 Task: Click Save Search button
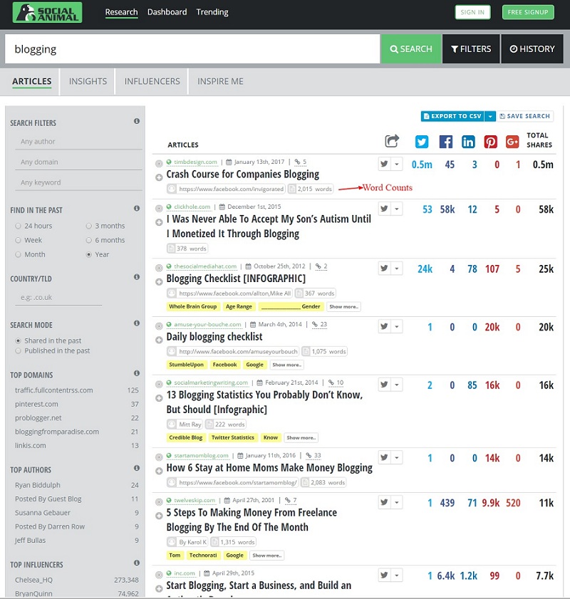click(x=525, y=116)
